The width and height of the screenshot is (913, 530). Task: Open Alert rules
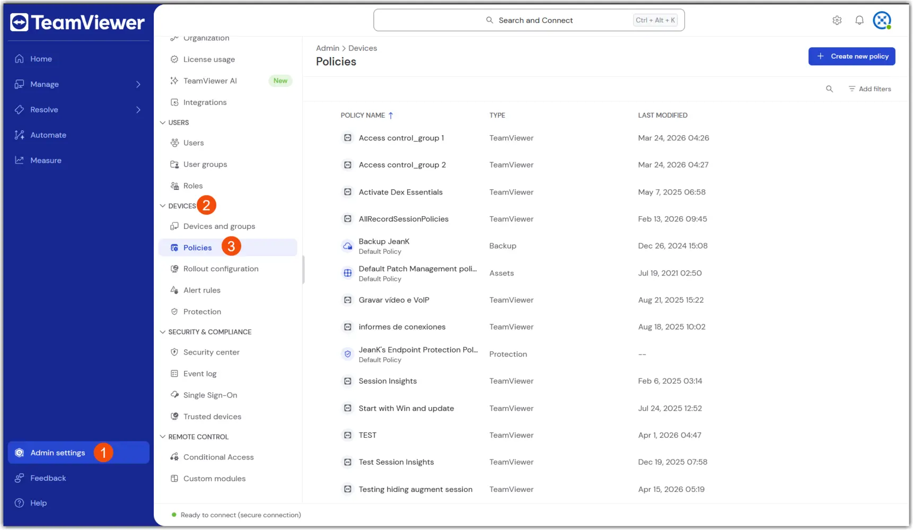pyautogui.click(x=228, y=290)
